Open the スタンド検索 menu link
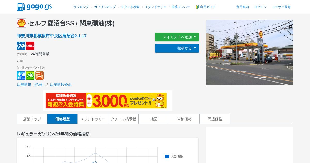Viewport: 310px width, 163px height. coord(130,7)
